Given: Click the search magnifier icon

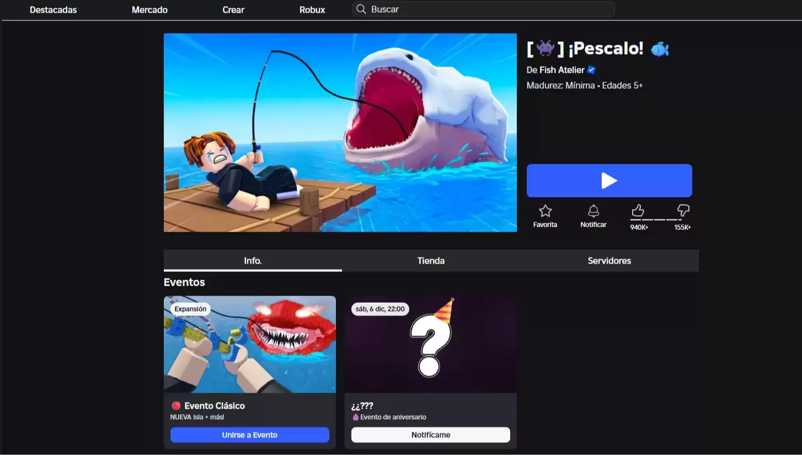Looking at the screenshot, I should pyautogui.click(x=361, y=9).
